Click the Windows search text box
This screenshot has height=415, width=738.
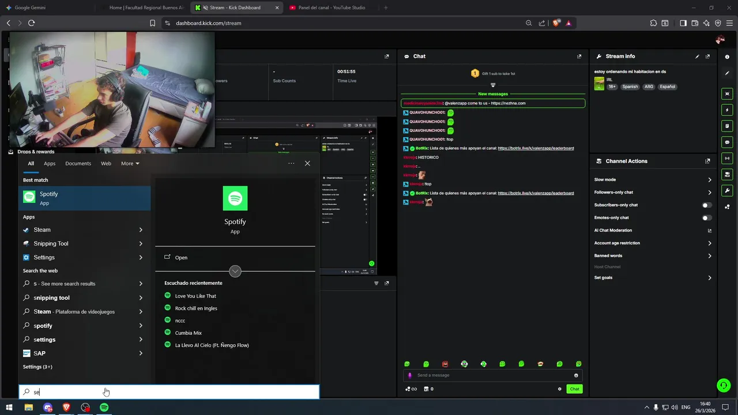click(x=169, y=392)
